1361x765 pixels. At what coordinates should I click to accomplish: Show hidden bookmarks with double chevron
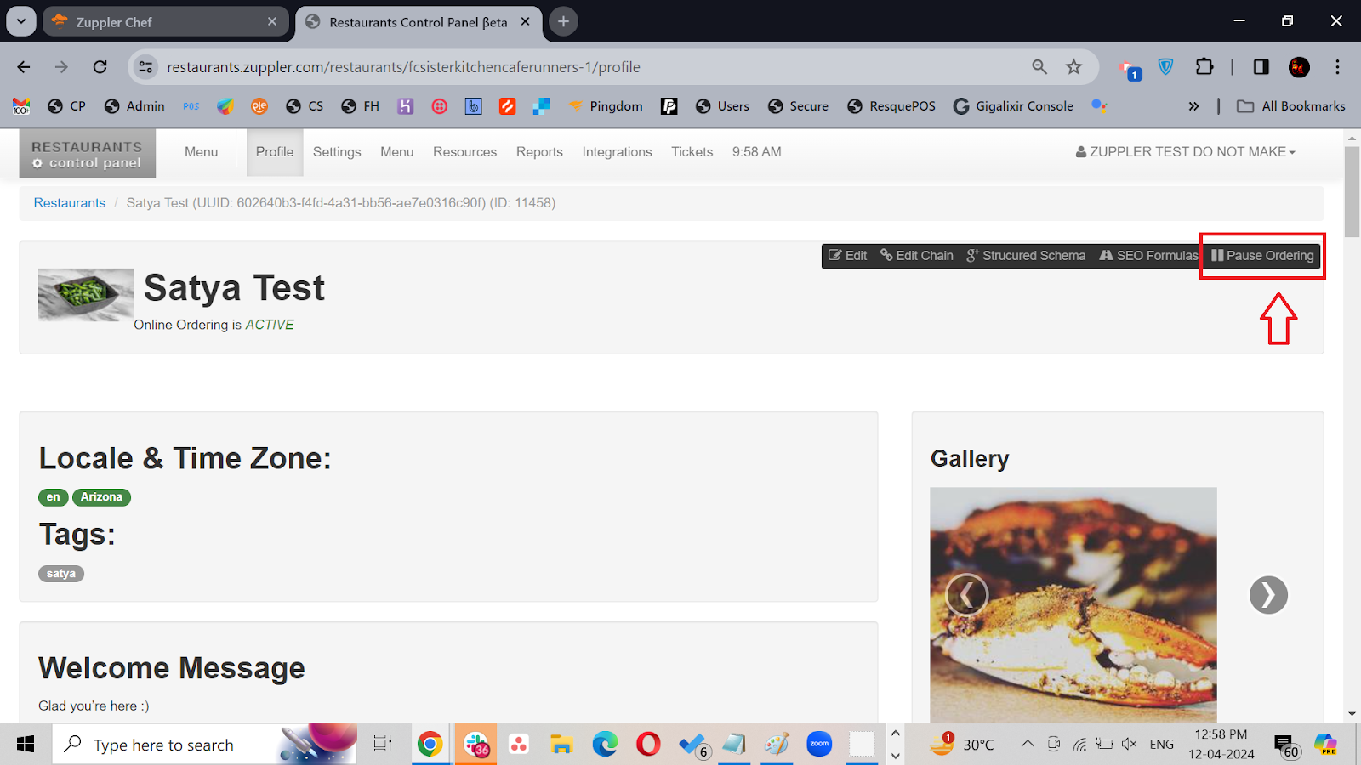(1193, 106)
